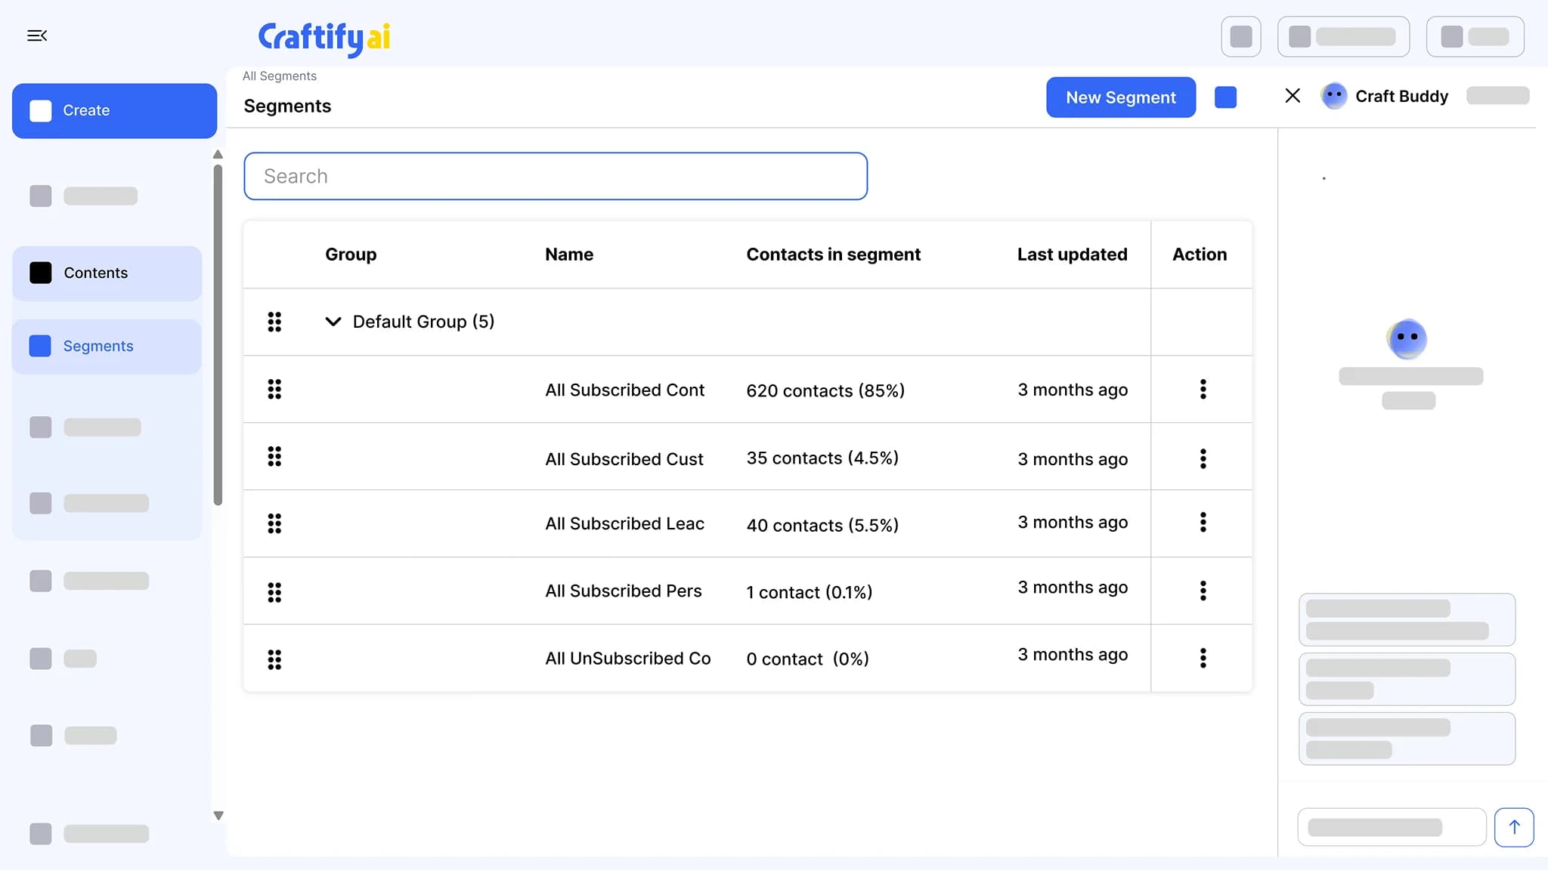Open the All Subscribed Cont segment name
1548x870 pixels.
(x=624, y=390)
